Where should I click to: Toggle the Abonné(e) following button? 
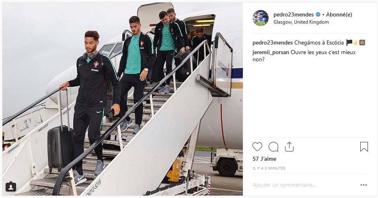(x=339, y=15)
